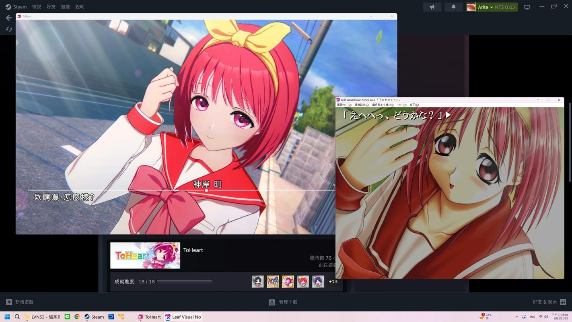Click the 成就進度 achievement progress bar
Viewport: 572px width, 322px height.
(185, 282)
